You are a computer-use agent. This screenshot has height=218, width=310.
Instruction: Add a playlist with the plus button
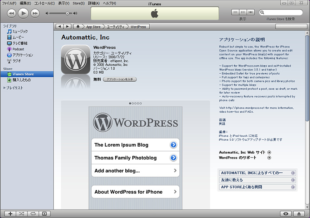pos(10,214)
